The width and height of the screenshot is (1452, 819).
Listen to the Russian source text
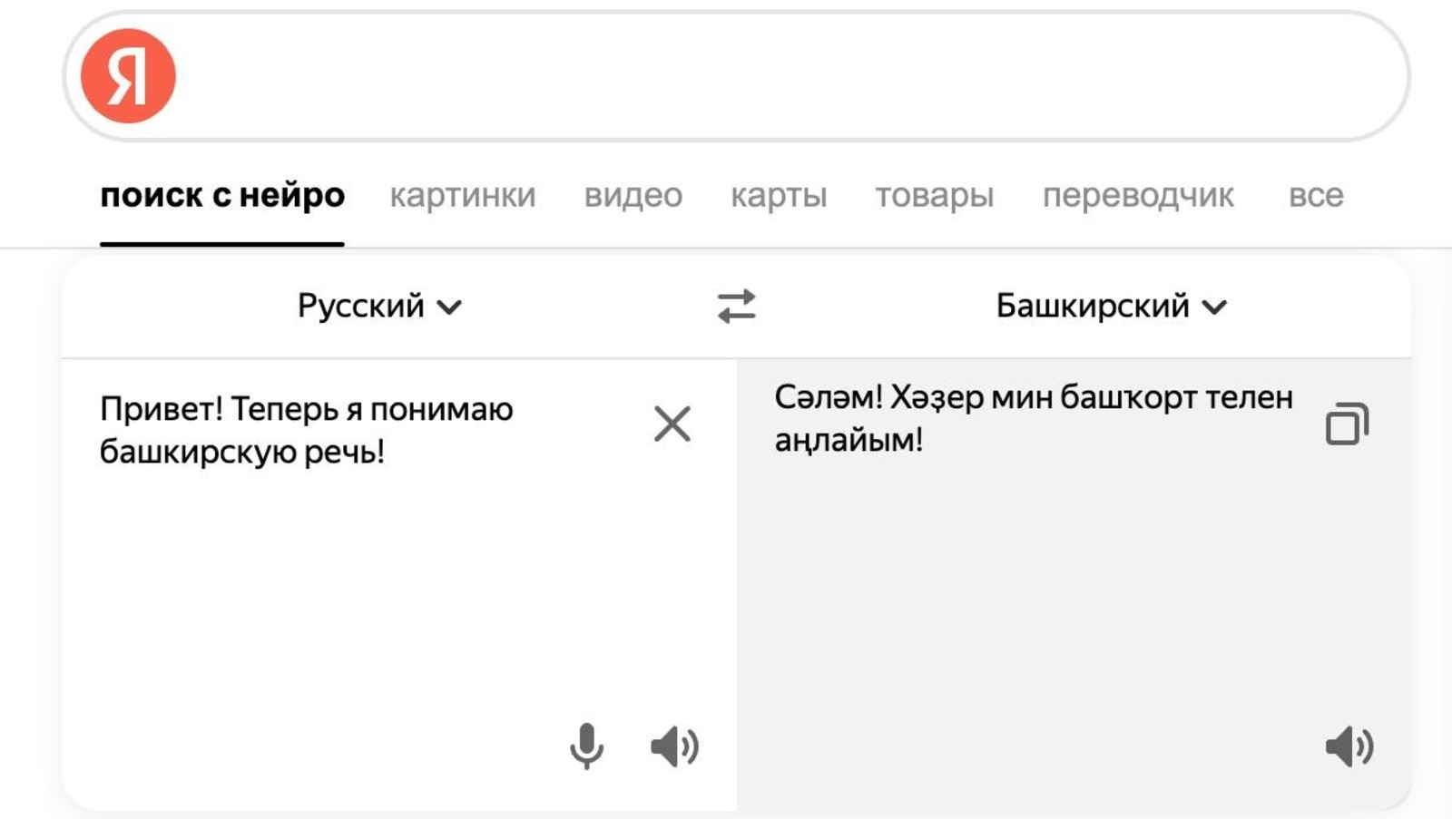(674, 746)
